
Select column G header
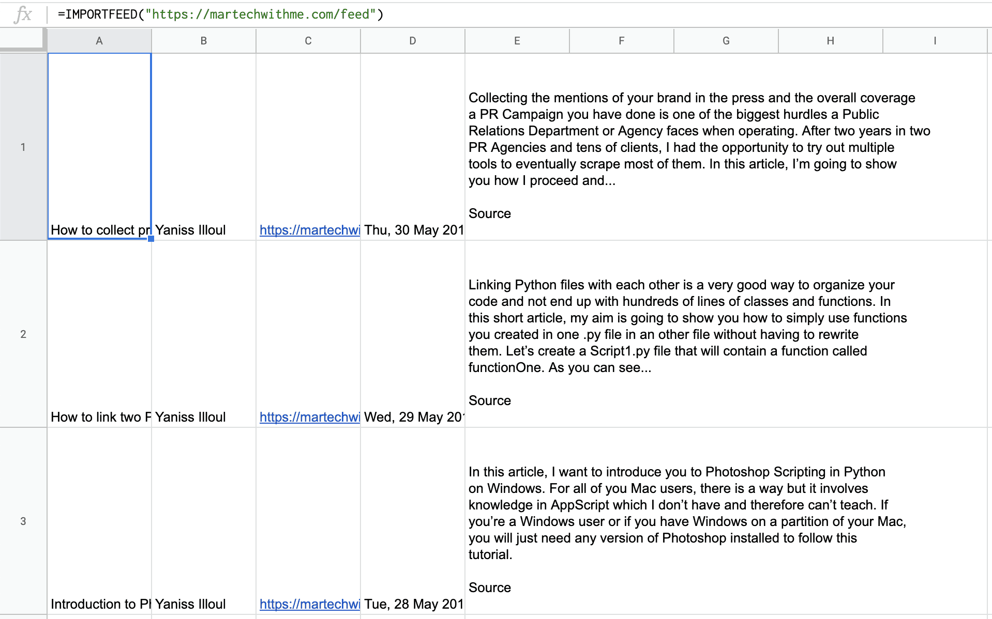click(726, 41)
